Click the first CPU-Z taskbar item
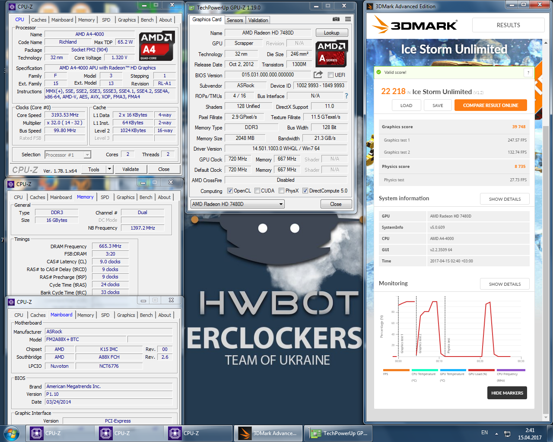553x442 pixels. pyautogui.click(x=60, y=433)
